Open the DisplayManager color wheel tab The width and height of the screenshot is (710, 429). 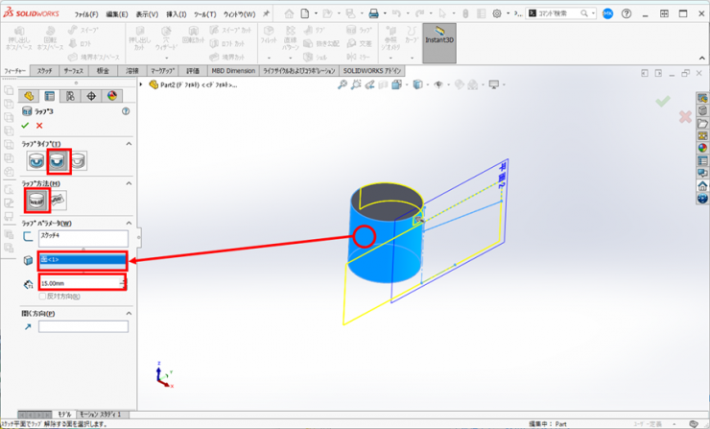(x=112, y=96)
